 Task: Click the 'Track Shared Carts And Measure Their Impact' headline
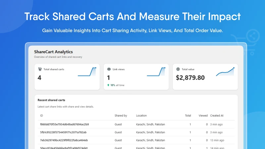click(132, 17)
